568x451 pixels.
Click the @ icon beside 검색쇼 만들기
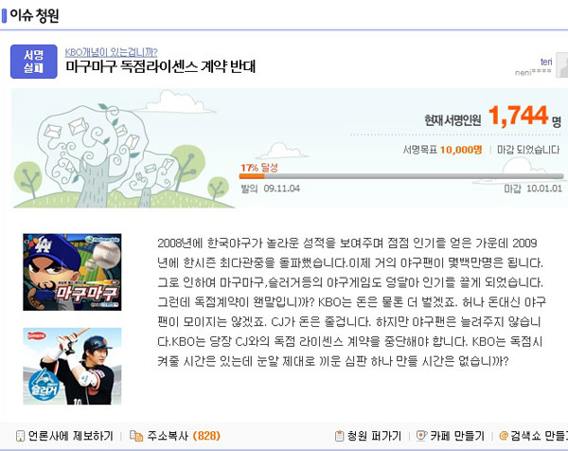504,436
